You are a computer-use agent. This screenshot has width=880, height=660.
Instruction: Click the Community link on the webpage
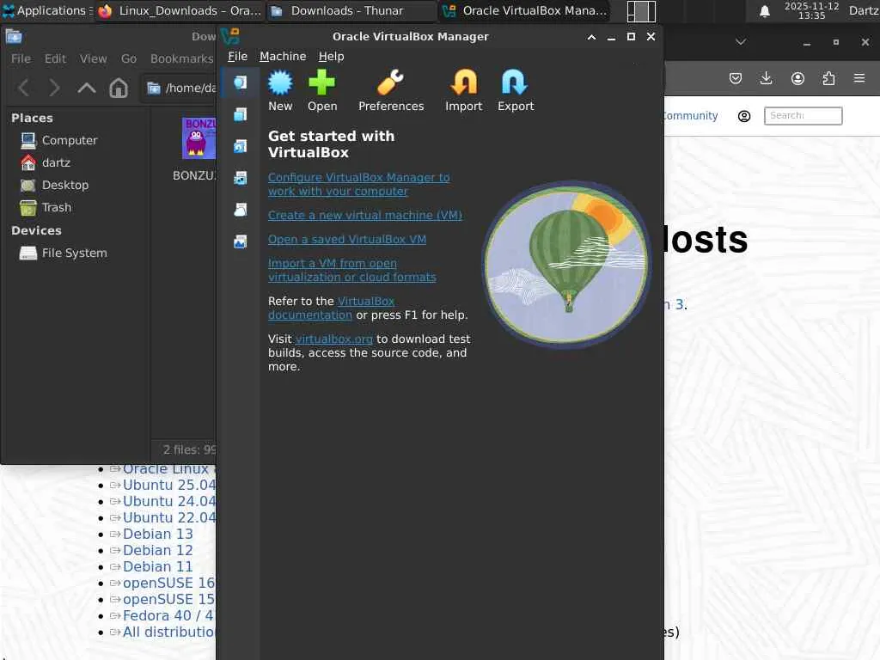(x=691, y=116)
